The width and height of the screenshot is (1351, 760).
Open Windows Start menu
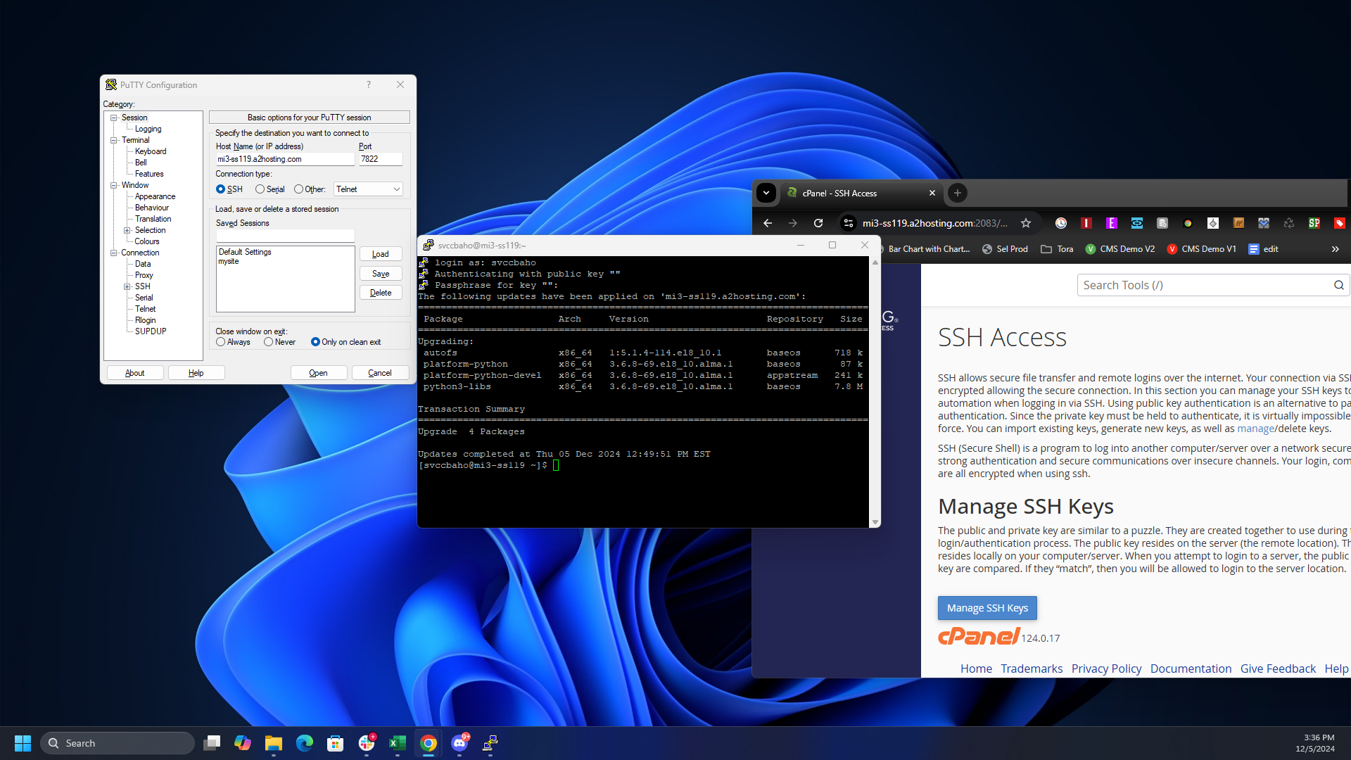[x=23, y=743]
